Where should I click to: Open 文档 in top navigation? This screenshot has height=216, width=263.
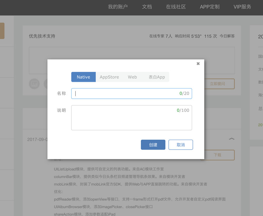tap(147, 7)
